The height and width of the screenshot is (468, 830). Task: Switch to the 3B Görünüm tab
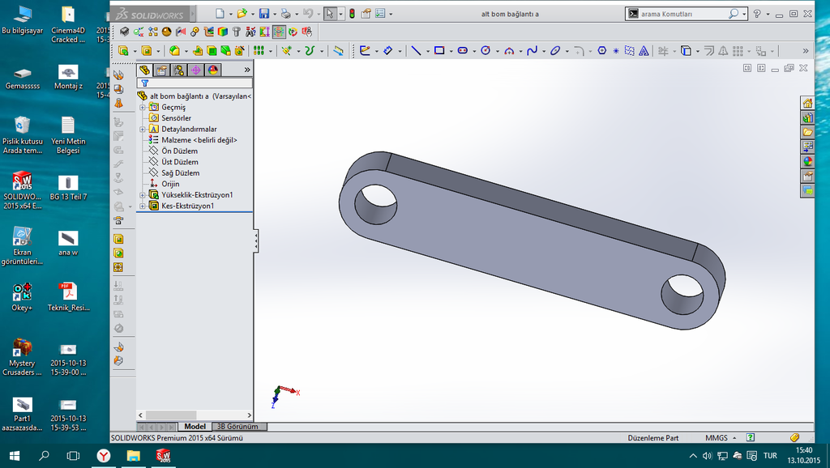pyautogui.click(x=237, y=427)
